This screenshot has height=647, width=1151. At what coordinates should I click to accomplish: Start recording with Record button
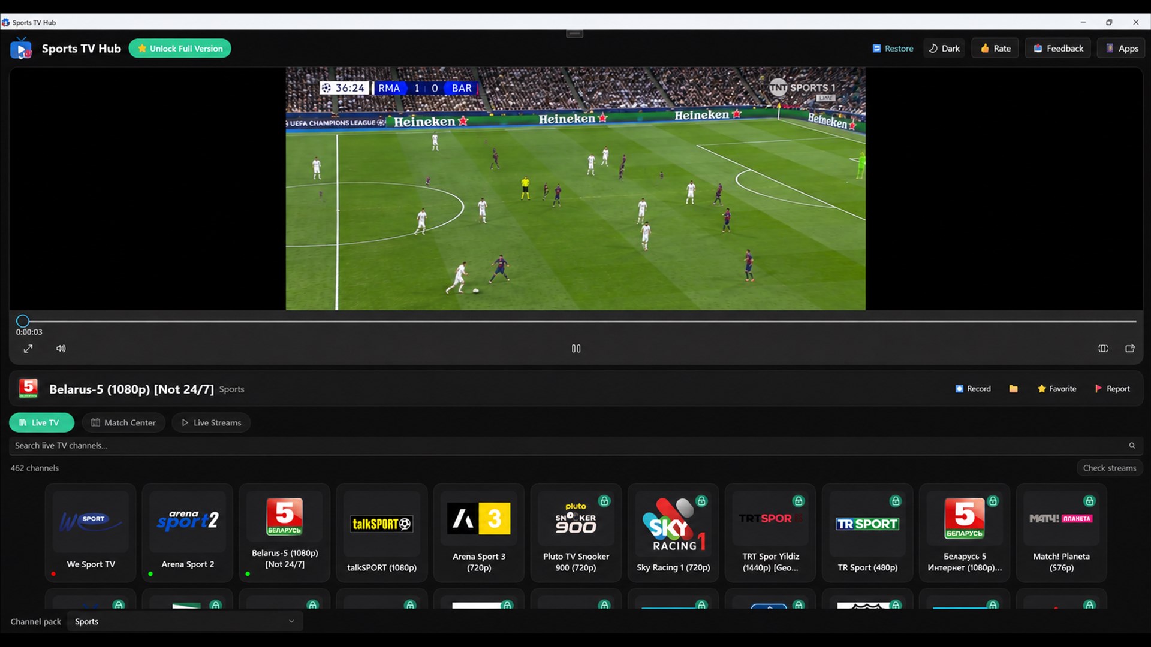(x=973, y=389)
